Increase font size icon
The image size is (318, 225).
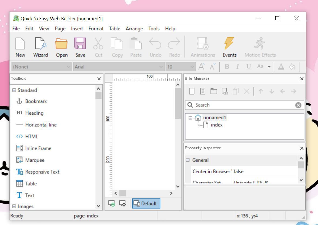tap(202, 67)
